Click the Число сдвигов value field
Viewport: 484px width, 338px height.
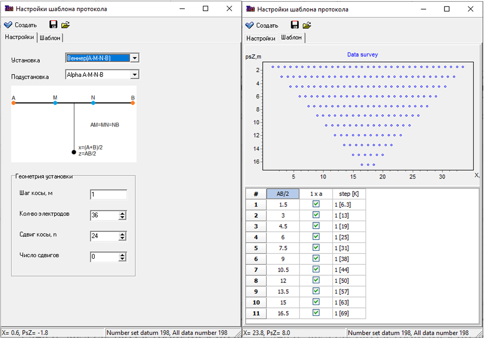(x=105, y=257)
